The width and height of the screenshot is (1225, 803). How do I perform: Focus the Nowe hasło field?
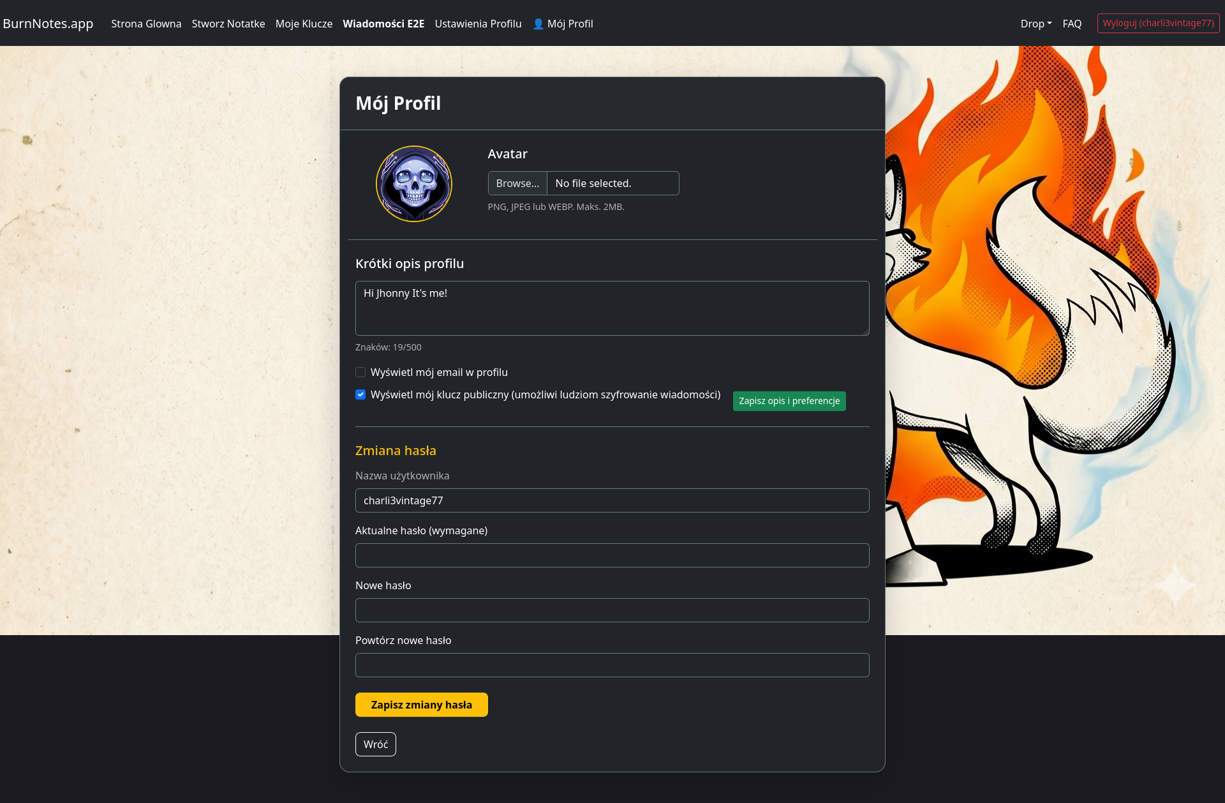[x=612, y=610]
